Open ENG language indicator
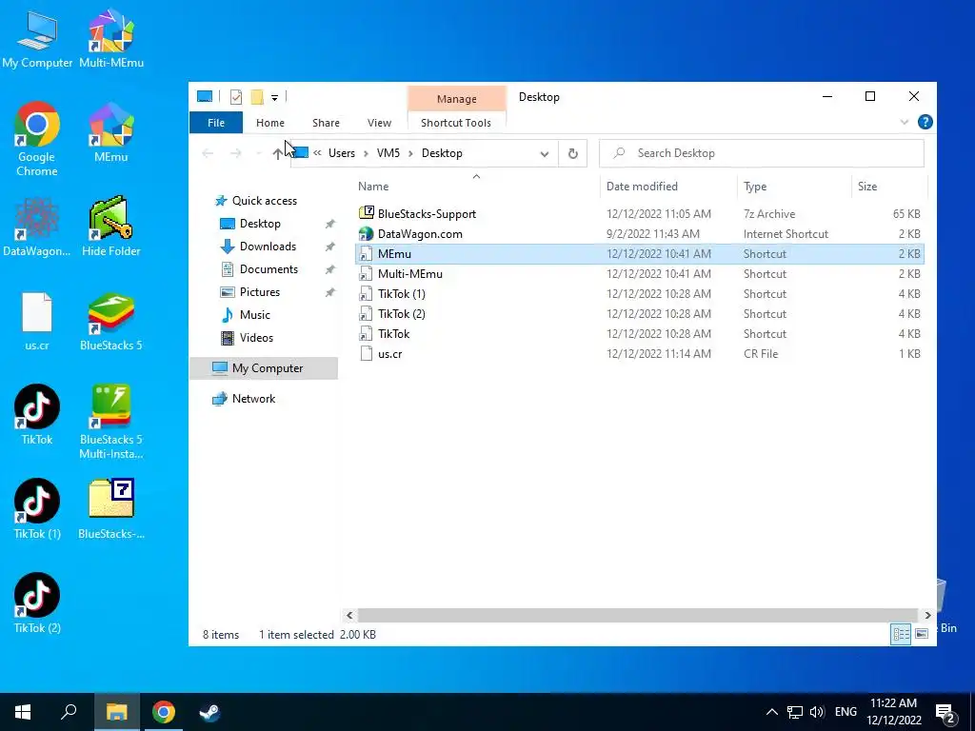The width and height of the screenshot is (975, 731). [x=846, y=712]
